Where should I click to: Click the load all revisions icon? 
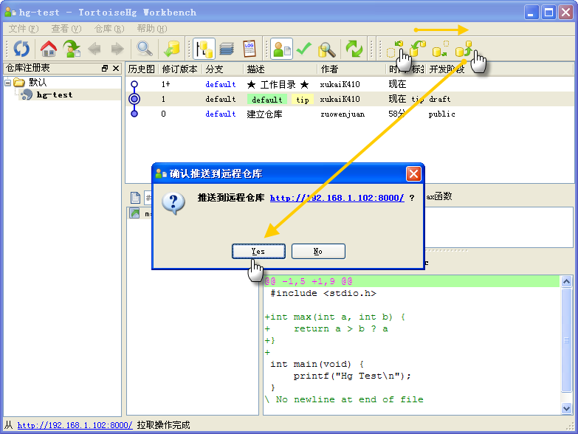171,49
